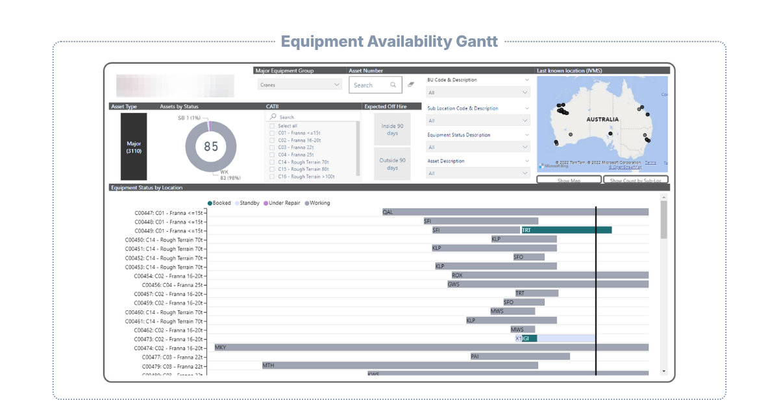This screenshot has width=779, height=409.
Task: Click the GWS bar for C00456
Action: [x=548, y=284]
